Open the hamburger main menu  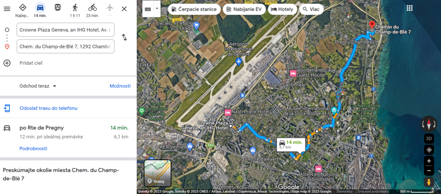pos(7,9)
